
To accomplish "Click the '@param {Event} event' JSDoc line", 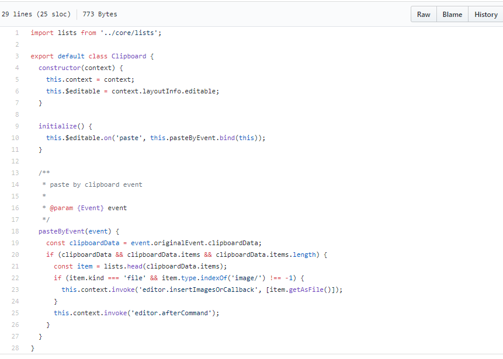I will pyautogui.click(x=84, y=208).
